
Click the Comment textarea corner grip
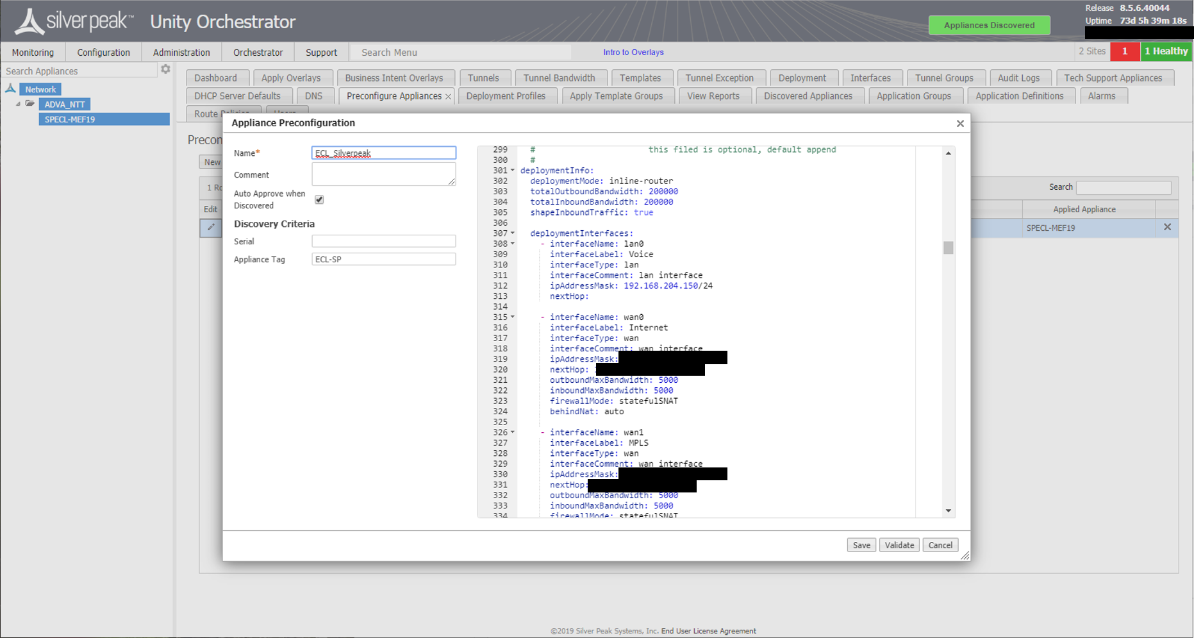pyautogui.click(x=452, y=181)
